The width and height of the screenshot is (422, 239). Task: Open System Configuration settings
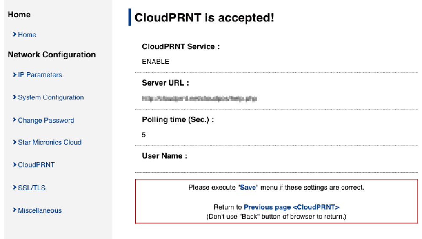51,97
